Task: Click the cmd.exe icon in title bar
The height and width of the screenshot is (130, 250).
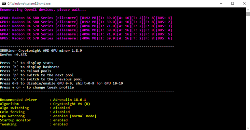Action: 4,3
